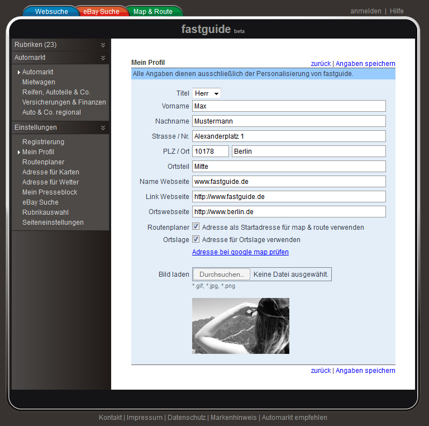Click the Durchsuchen file browse button
The image size is (429, 426).
click(x=222, y=274)
